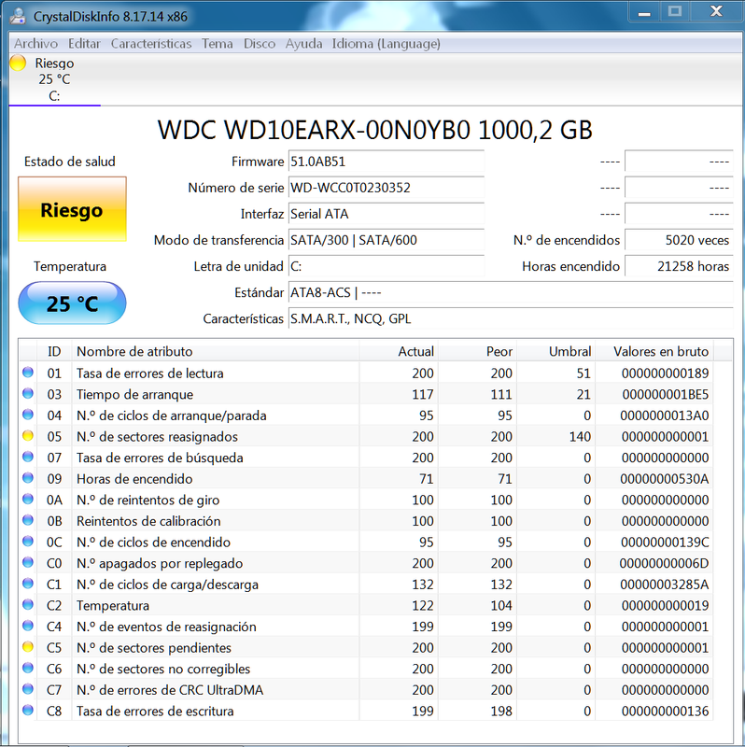The width and height of the screenshot is (745, 747).
Task: Click the Nombre de atributo column header
Action: pyautogui.click(x=216, y=352)
